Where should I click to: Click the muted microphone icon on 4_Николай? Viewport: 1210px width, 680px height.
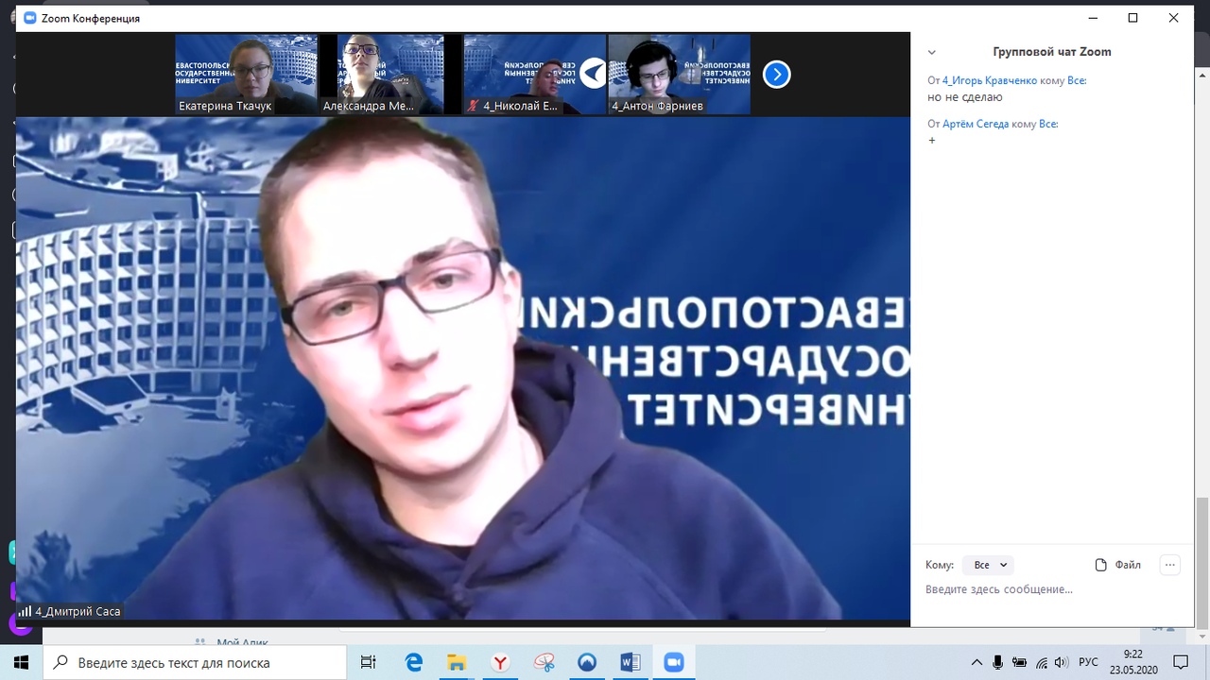pyautogui.click(x=473, y=106)
